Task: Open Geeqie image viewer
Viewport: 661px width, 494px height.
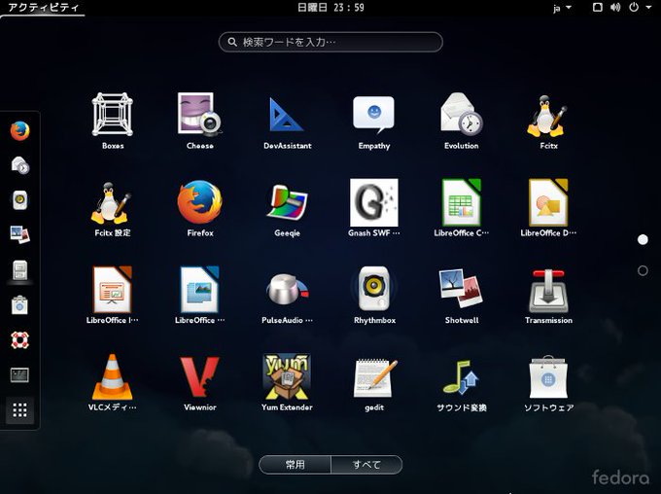Action: click(287, 208)
